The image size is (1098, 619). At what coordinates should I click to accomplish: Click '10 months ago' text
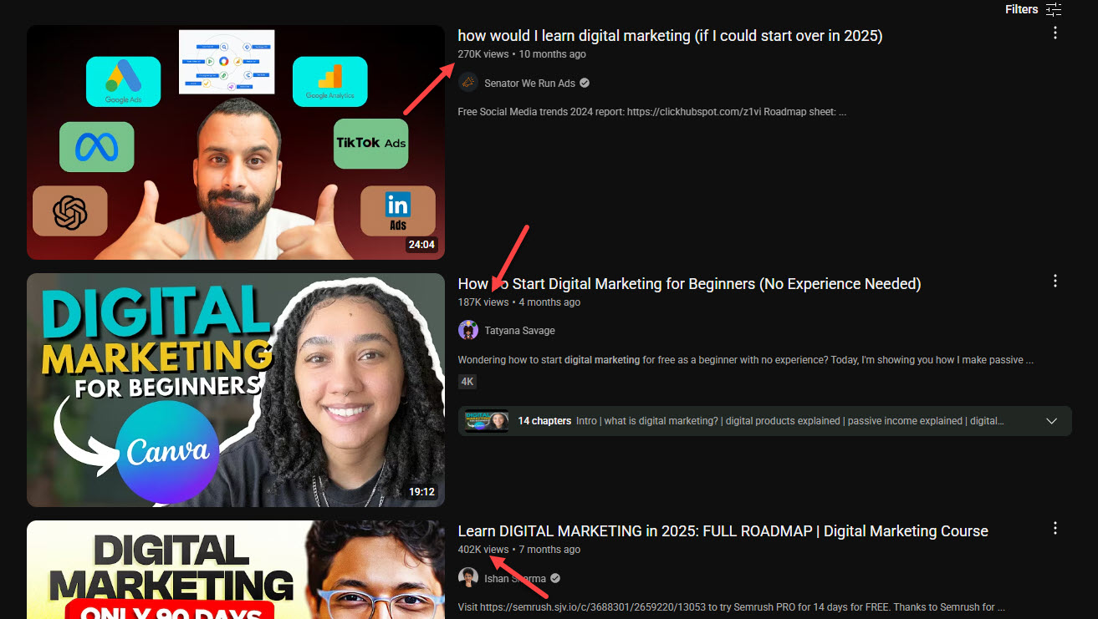[x=552, y=54]
